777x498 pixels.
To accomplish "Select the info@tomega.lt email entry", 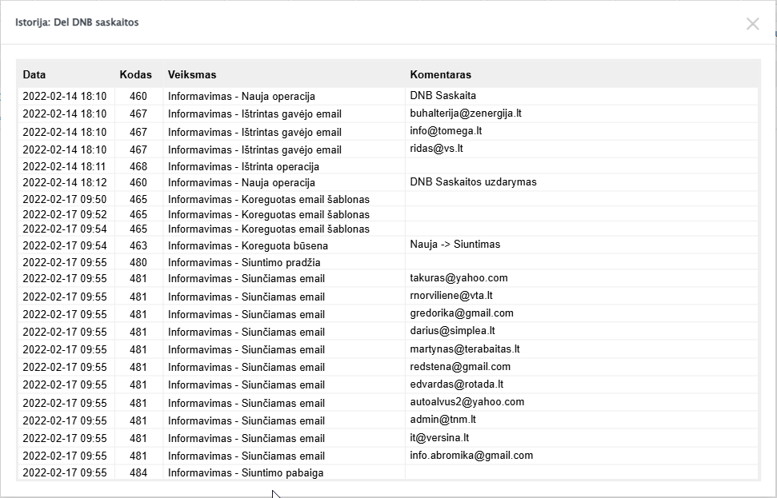I will (x=446, y=131).
